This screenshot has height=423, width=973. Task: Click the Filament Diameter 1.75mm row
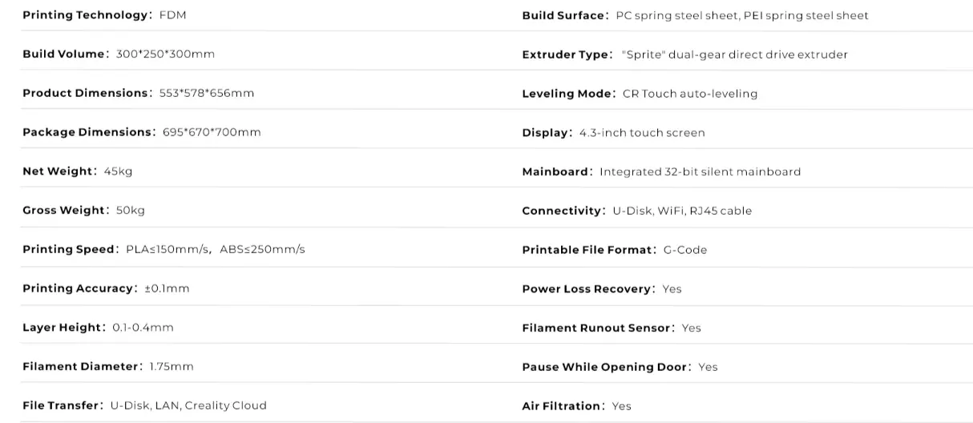pyautogui.click(x=107, y=367)
